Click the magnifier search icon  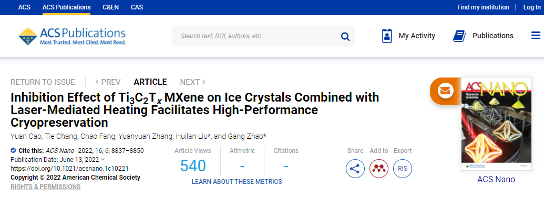click(345, 36)
